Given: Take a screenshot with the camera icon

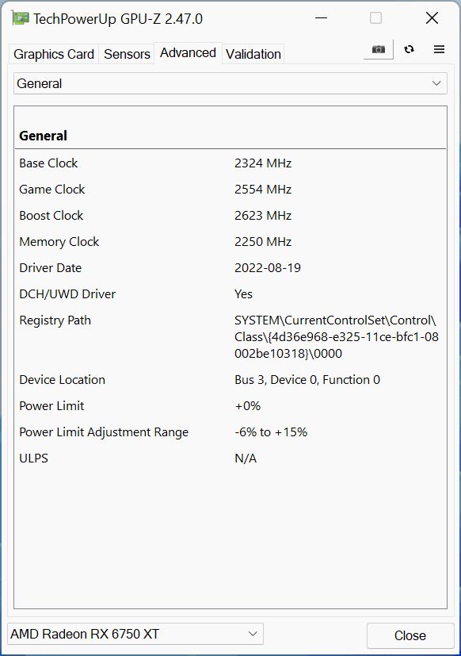Looking at the screenshot, I should (379, 50).
